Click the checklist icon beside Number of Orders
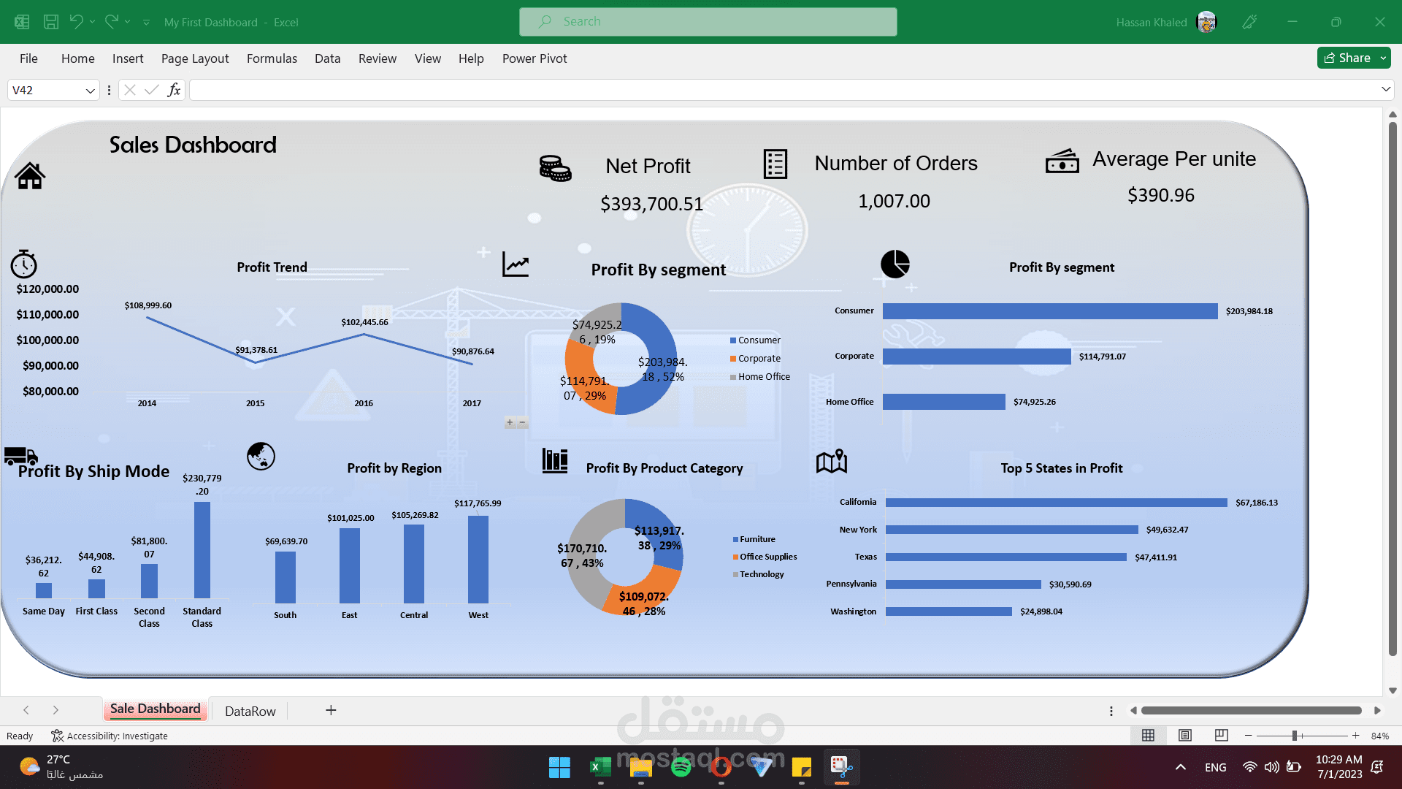This screenshot has width=1402, height=789. pyautogui.click(x=775, y=164)
